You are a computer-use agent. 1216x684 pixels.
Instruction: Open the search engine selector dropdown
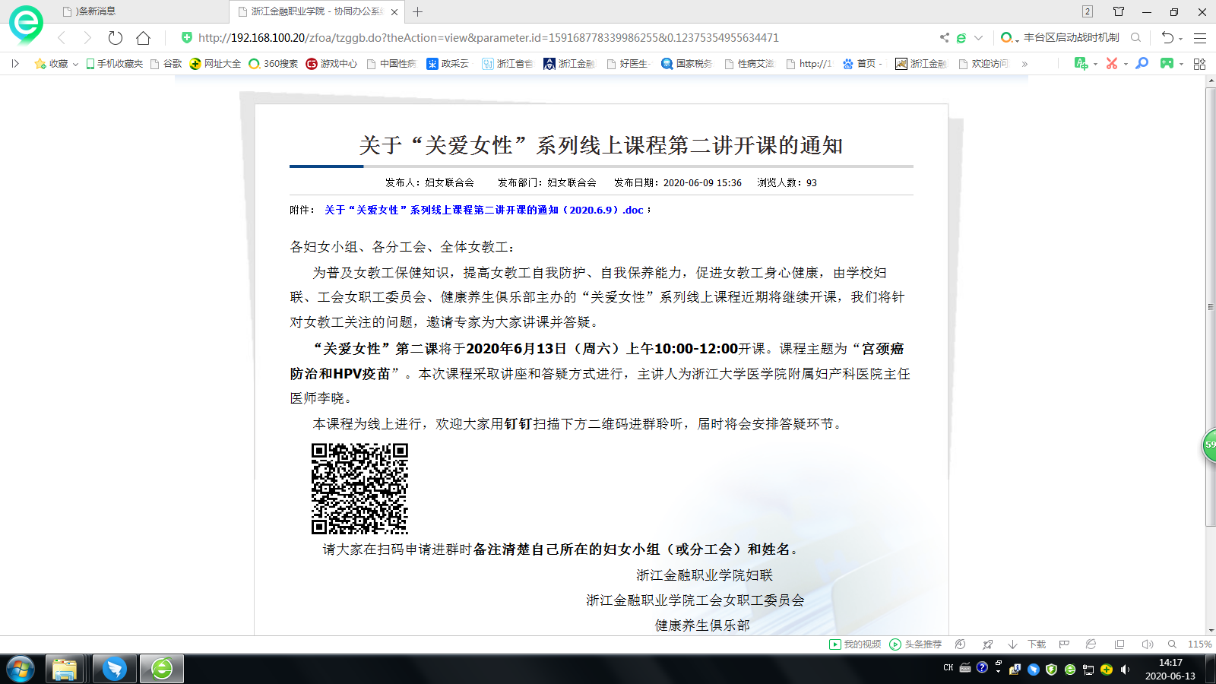point(1010,37)
